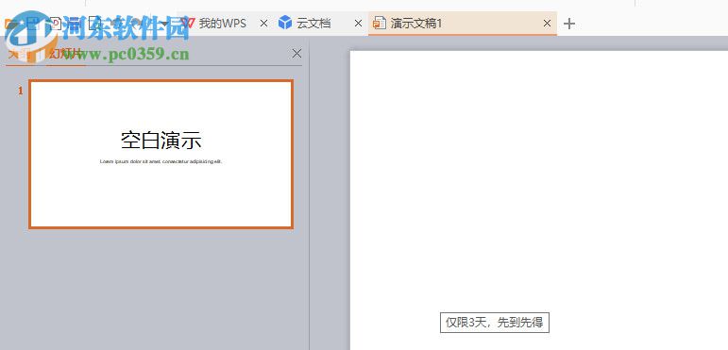
Task: Close the 云文档 tab
Action: [358, 24]
